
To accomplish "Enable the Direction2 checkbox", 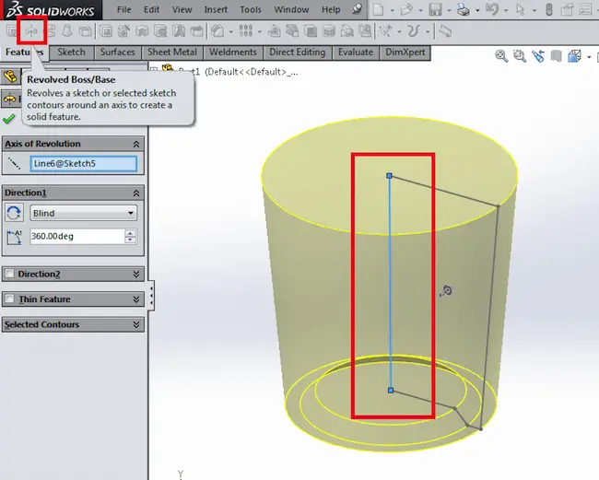I will 10,274.
